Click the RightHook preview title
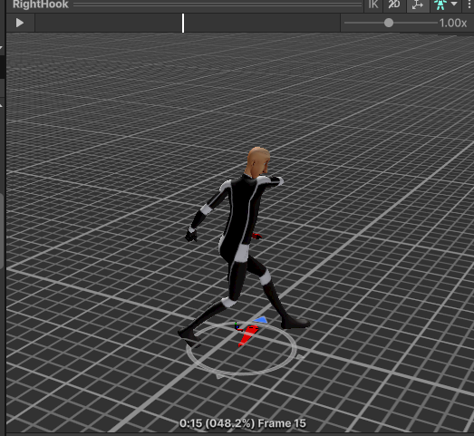The width and height of the screenshot is (474, 436). point(41,5)
